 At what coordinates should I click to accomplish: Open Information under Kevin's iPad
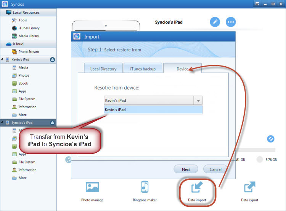pos(24,107)
